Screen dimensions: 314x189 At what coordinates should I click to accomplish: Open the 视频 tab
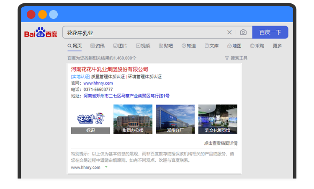tap(143, 46)
